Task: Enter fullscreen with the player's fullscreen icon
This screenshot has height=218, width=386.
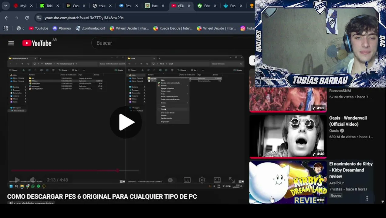Action: [232, 180]
